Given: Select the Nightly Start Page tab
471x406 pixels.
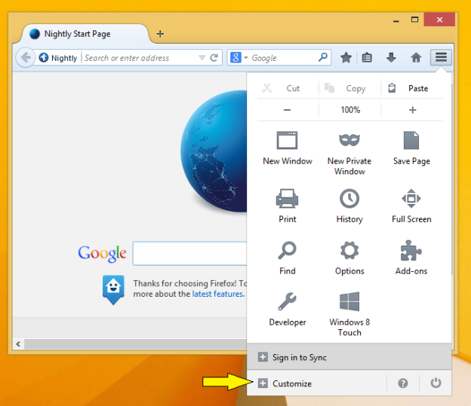Looking at the screenshot, I should click(84, 34).
